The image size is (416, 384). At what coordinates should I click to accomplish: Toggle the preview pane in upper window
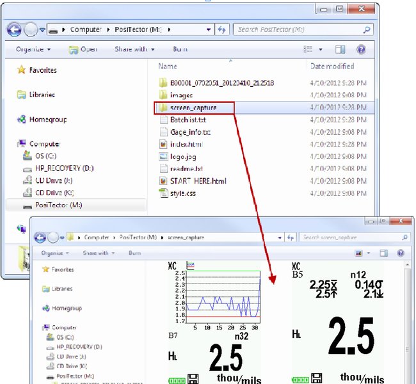340,49
